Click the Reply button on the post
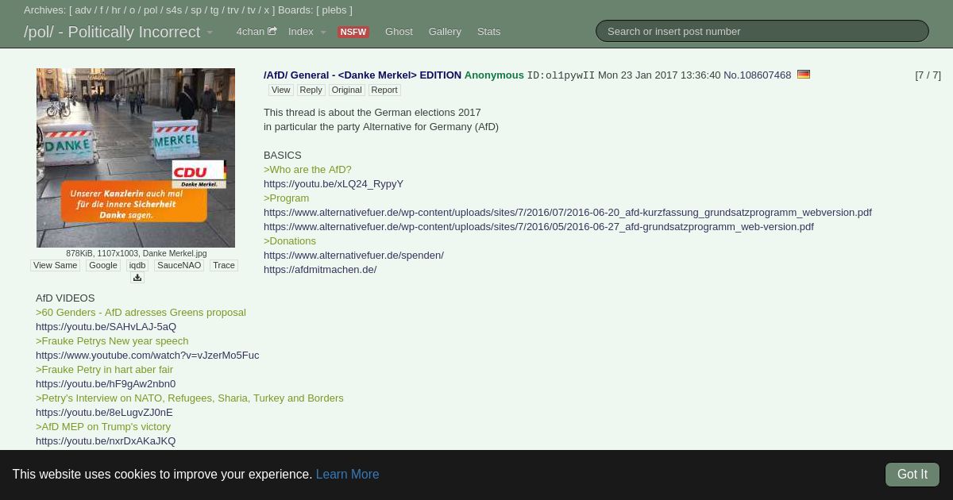 pos(311,90)
